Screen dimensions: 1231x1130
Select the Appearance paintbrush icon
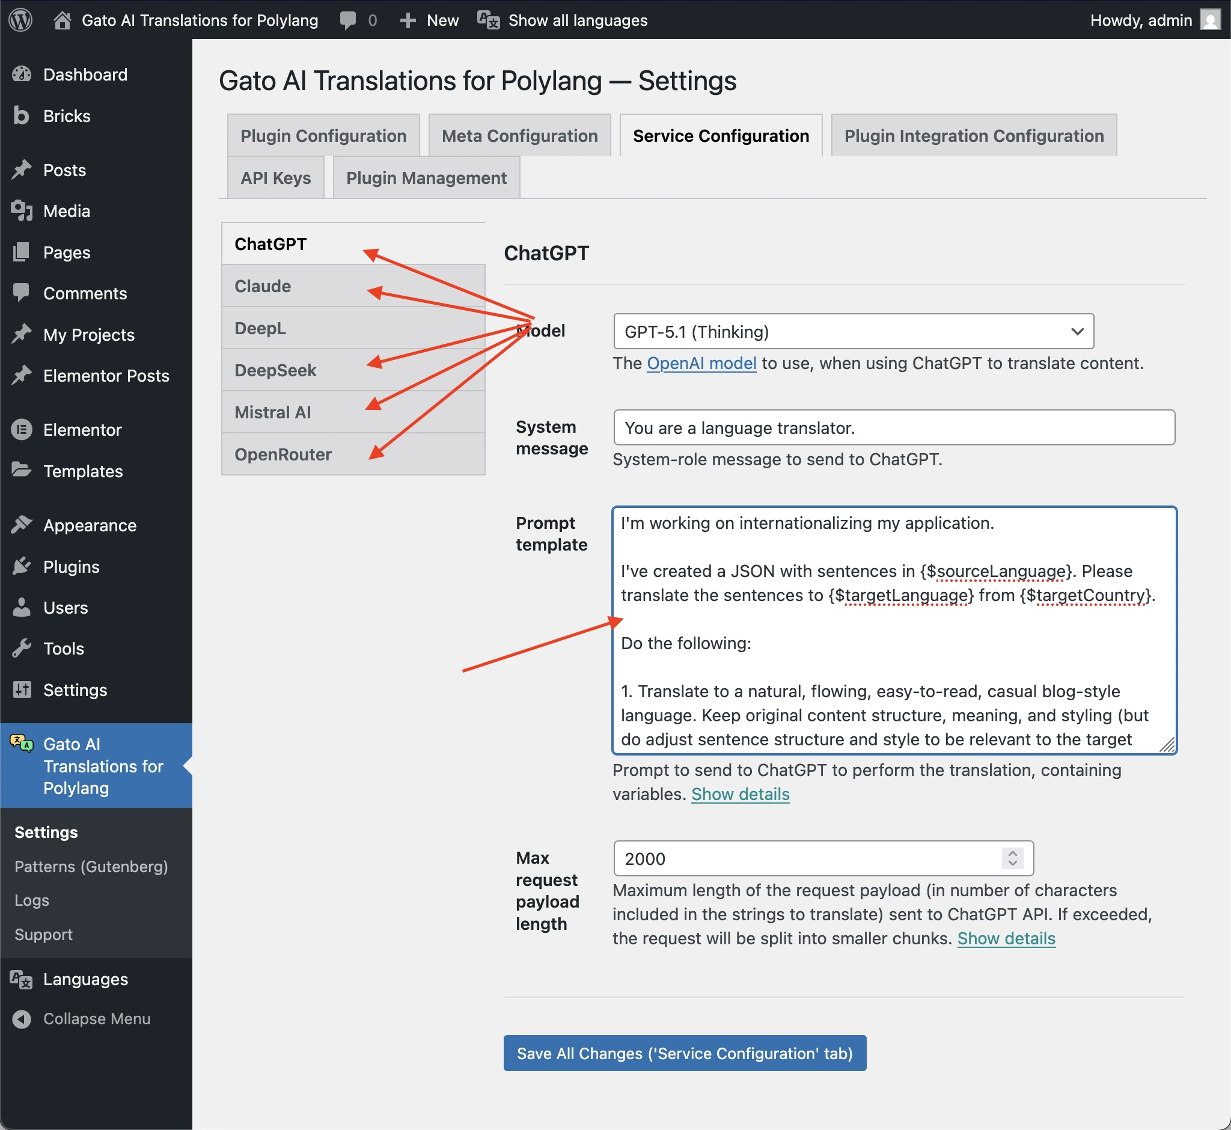click(x=22, y=525)
